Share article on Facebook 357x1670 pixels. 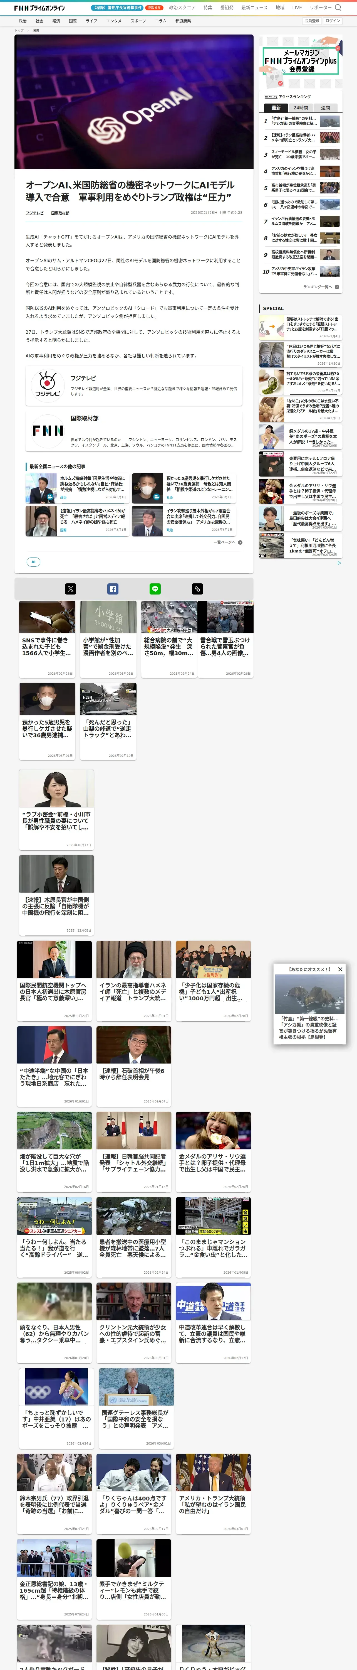113,589
